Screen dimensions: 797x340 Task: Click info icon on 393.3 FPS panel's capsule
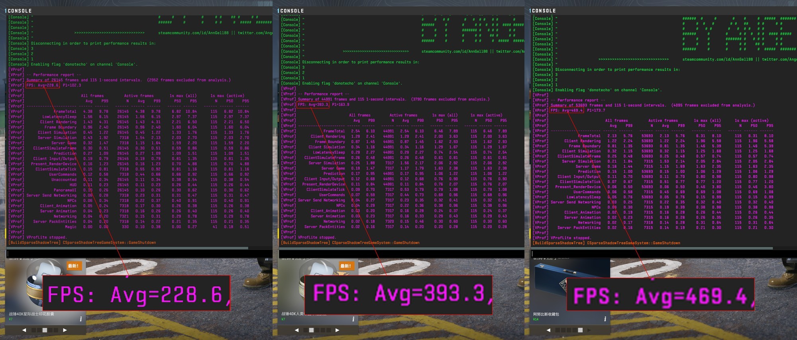pos(353,319)
